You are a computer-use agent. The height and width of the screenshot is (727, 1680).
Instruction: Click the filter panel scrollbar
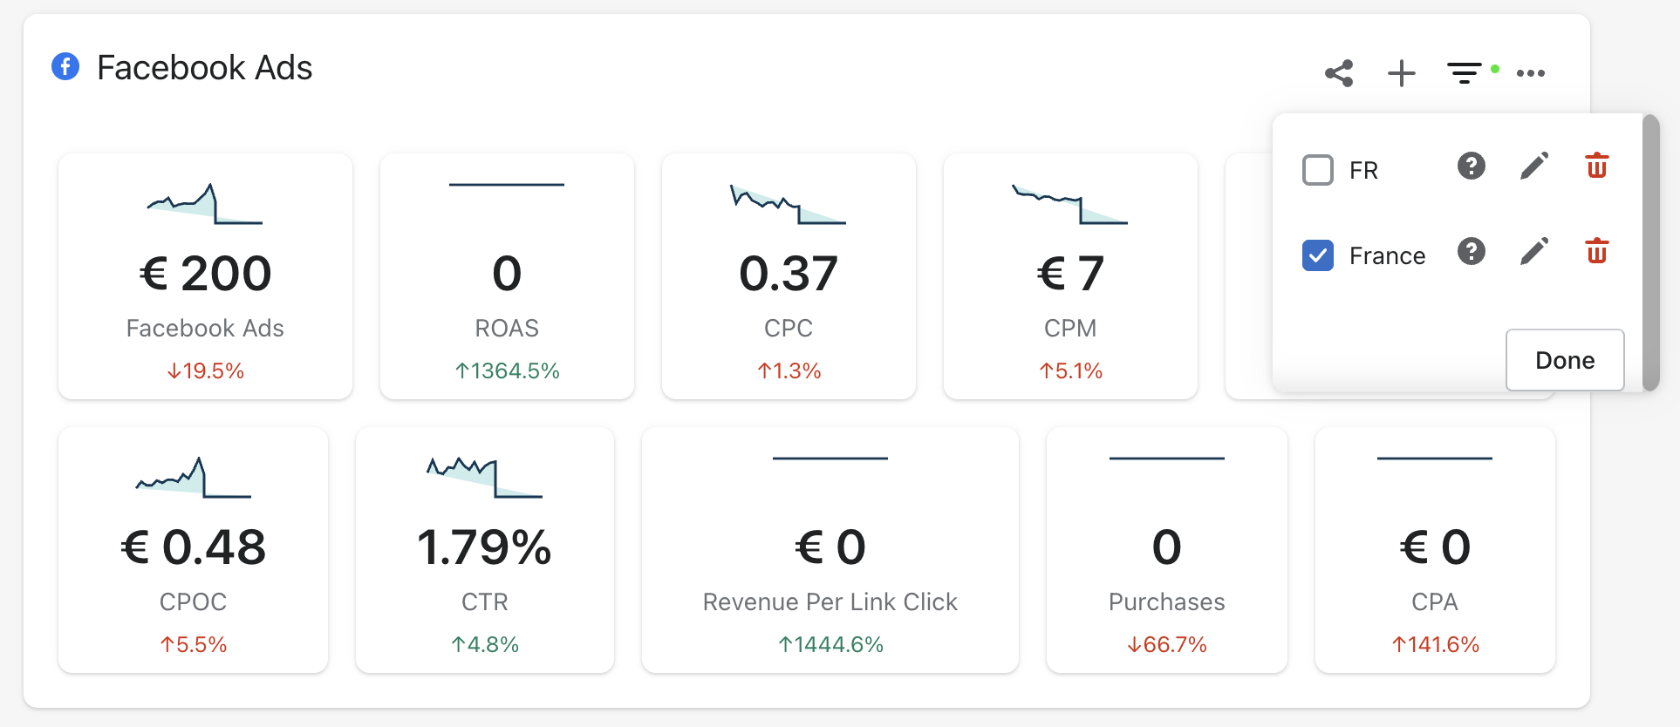1650,253
